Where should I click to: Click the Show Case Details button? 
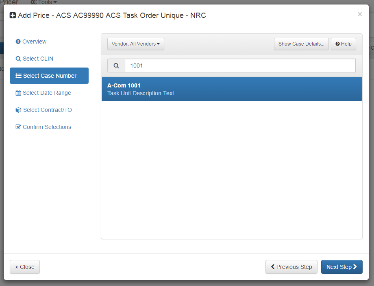[x=301, y=44]
